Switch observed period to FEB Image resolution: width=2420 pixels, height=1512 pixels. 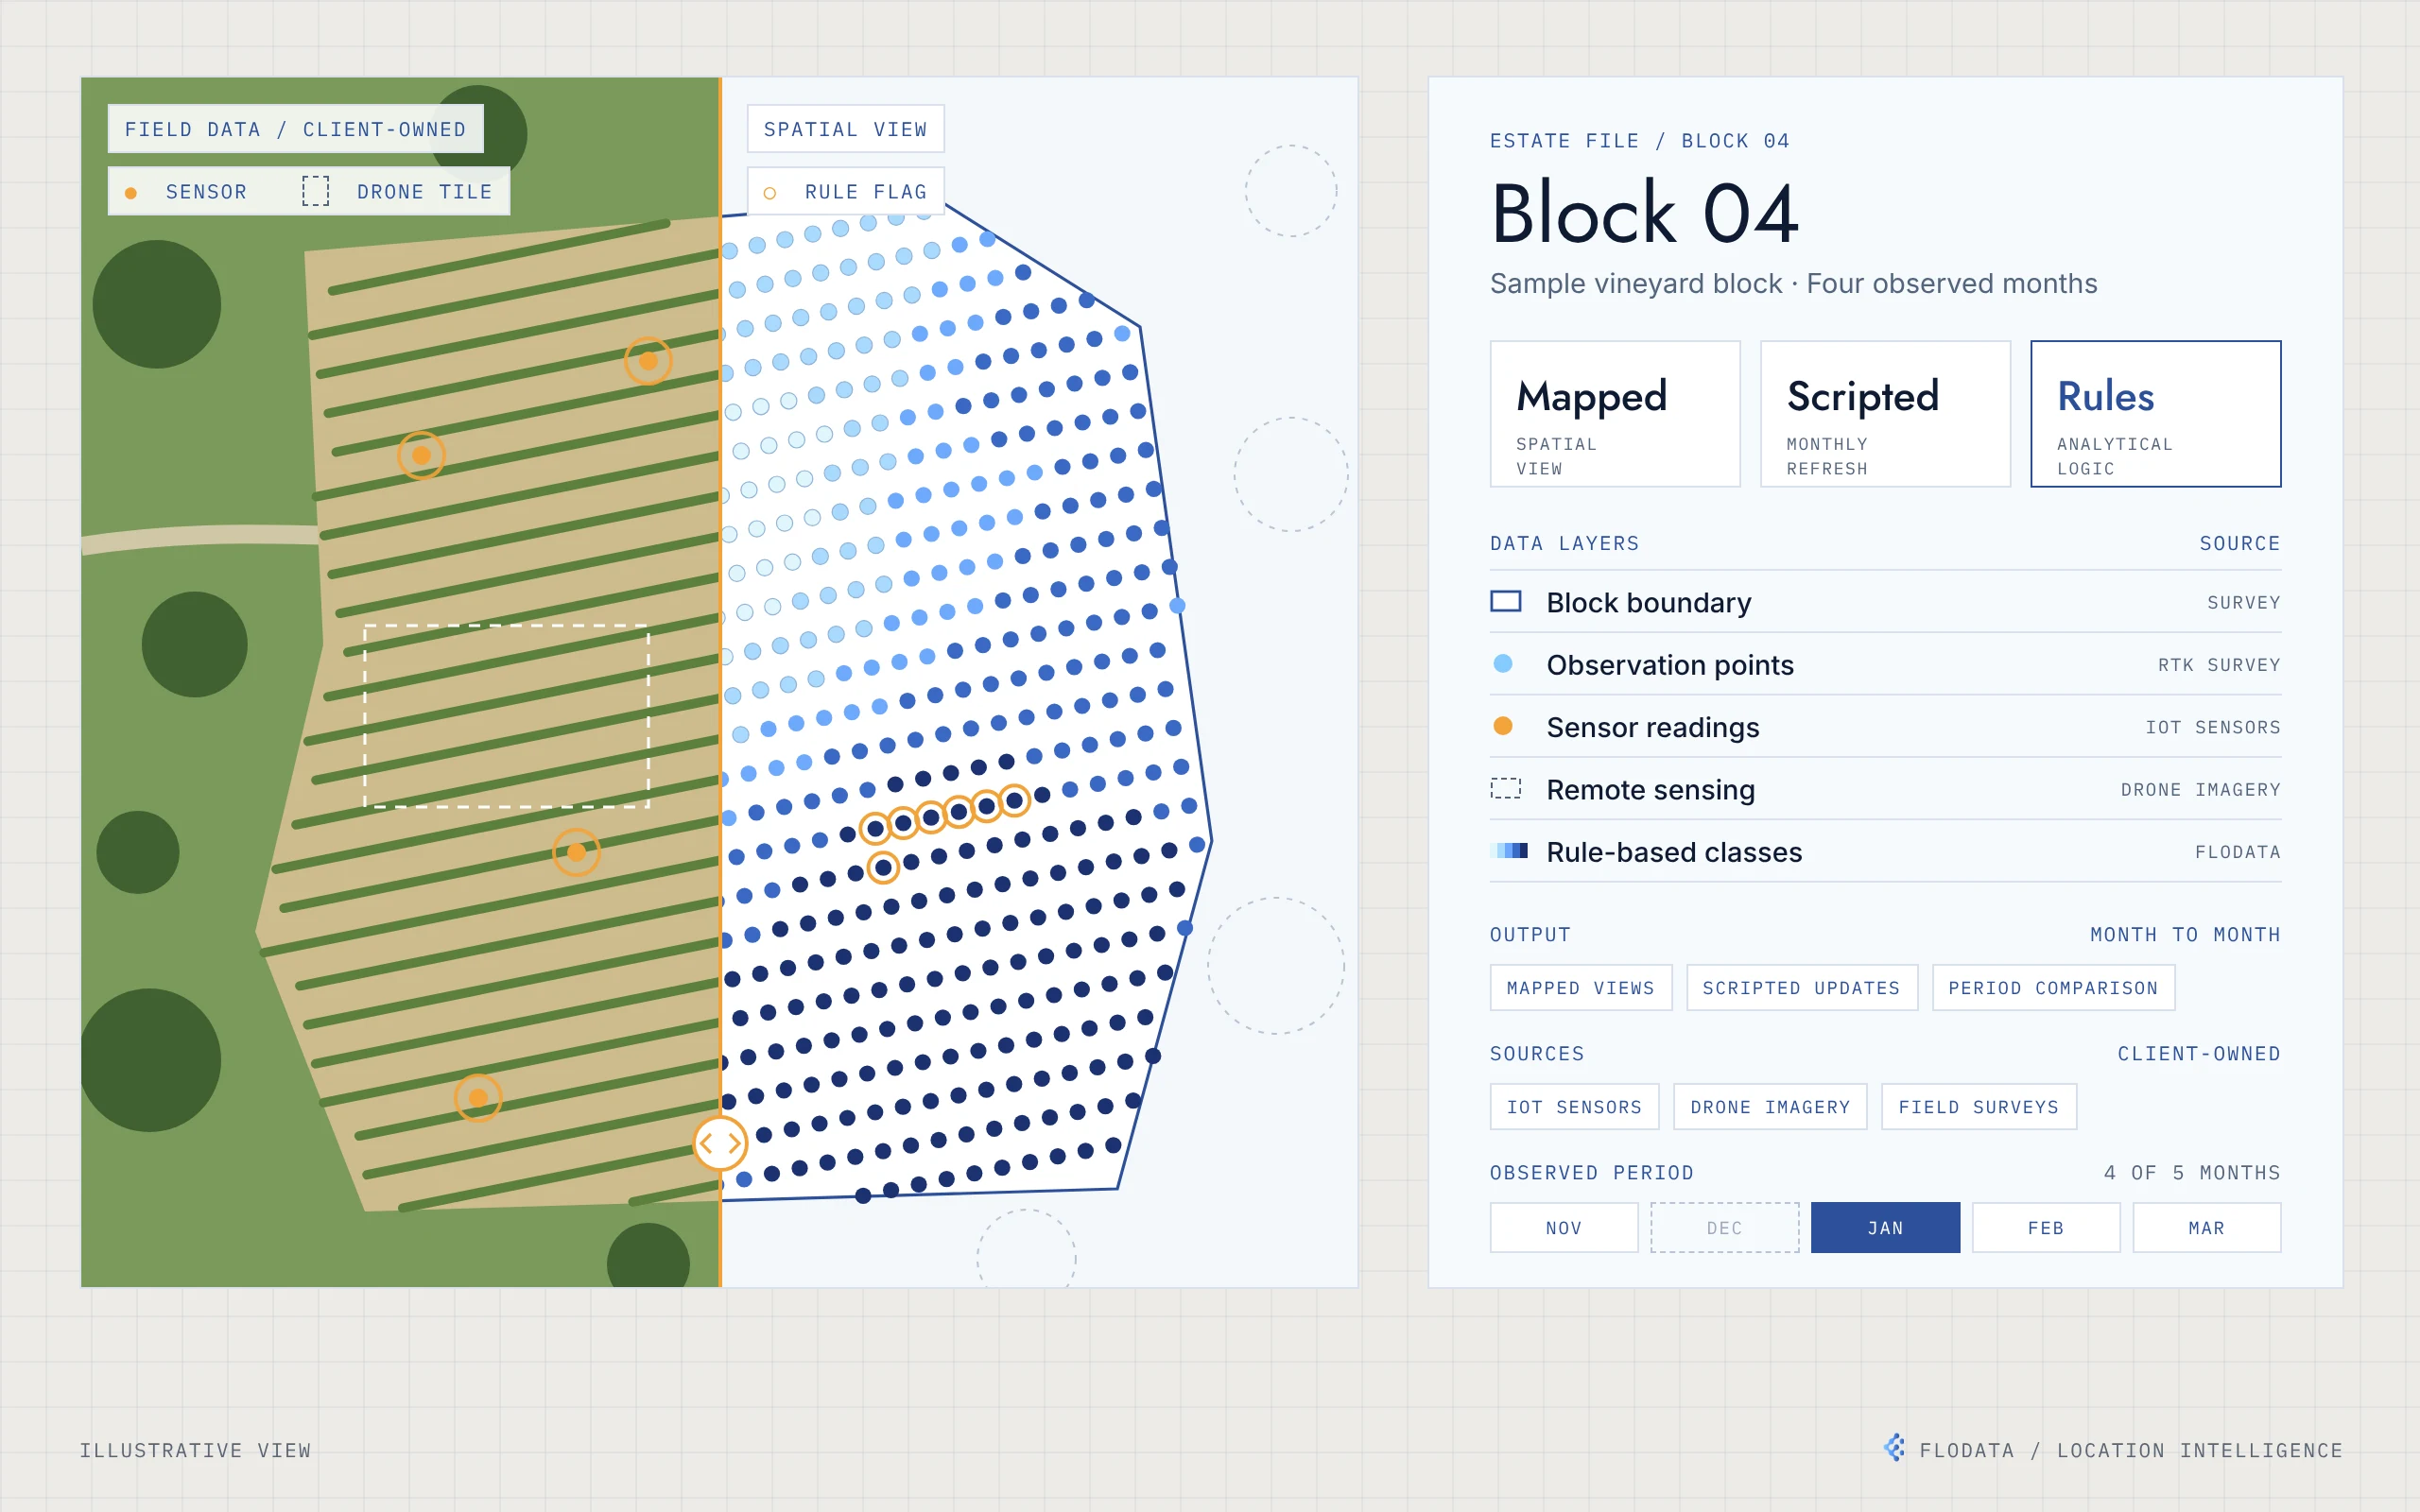pos(2046,1227)
